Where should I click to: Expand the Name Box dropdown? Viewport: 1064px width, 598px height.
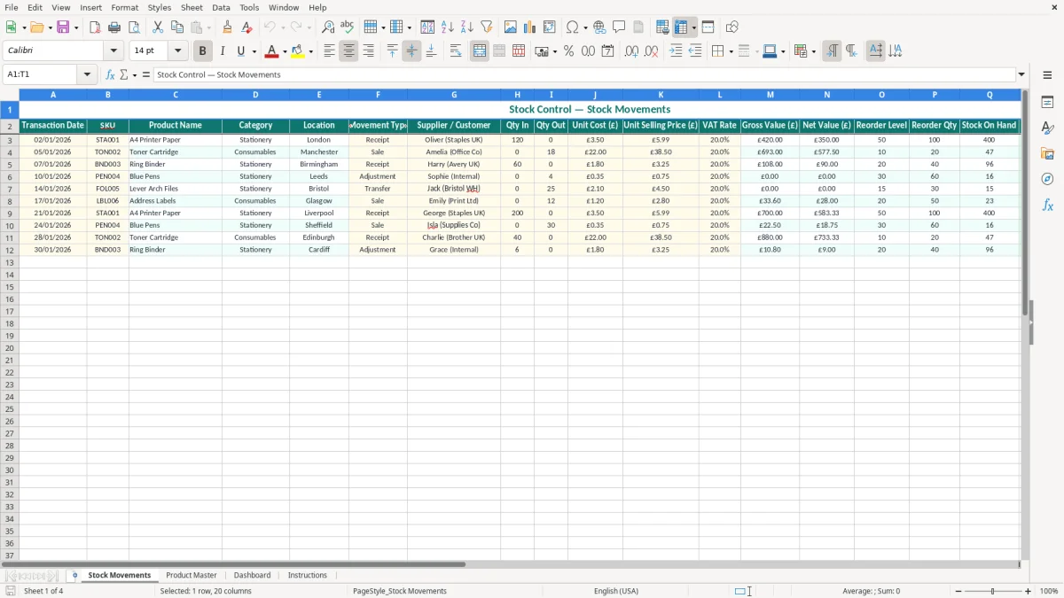click(x=88, y=74)
